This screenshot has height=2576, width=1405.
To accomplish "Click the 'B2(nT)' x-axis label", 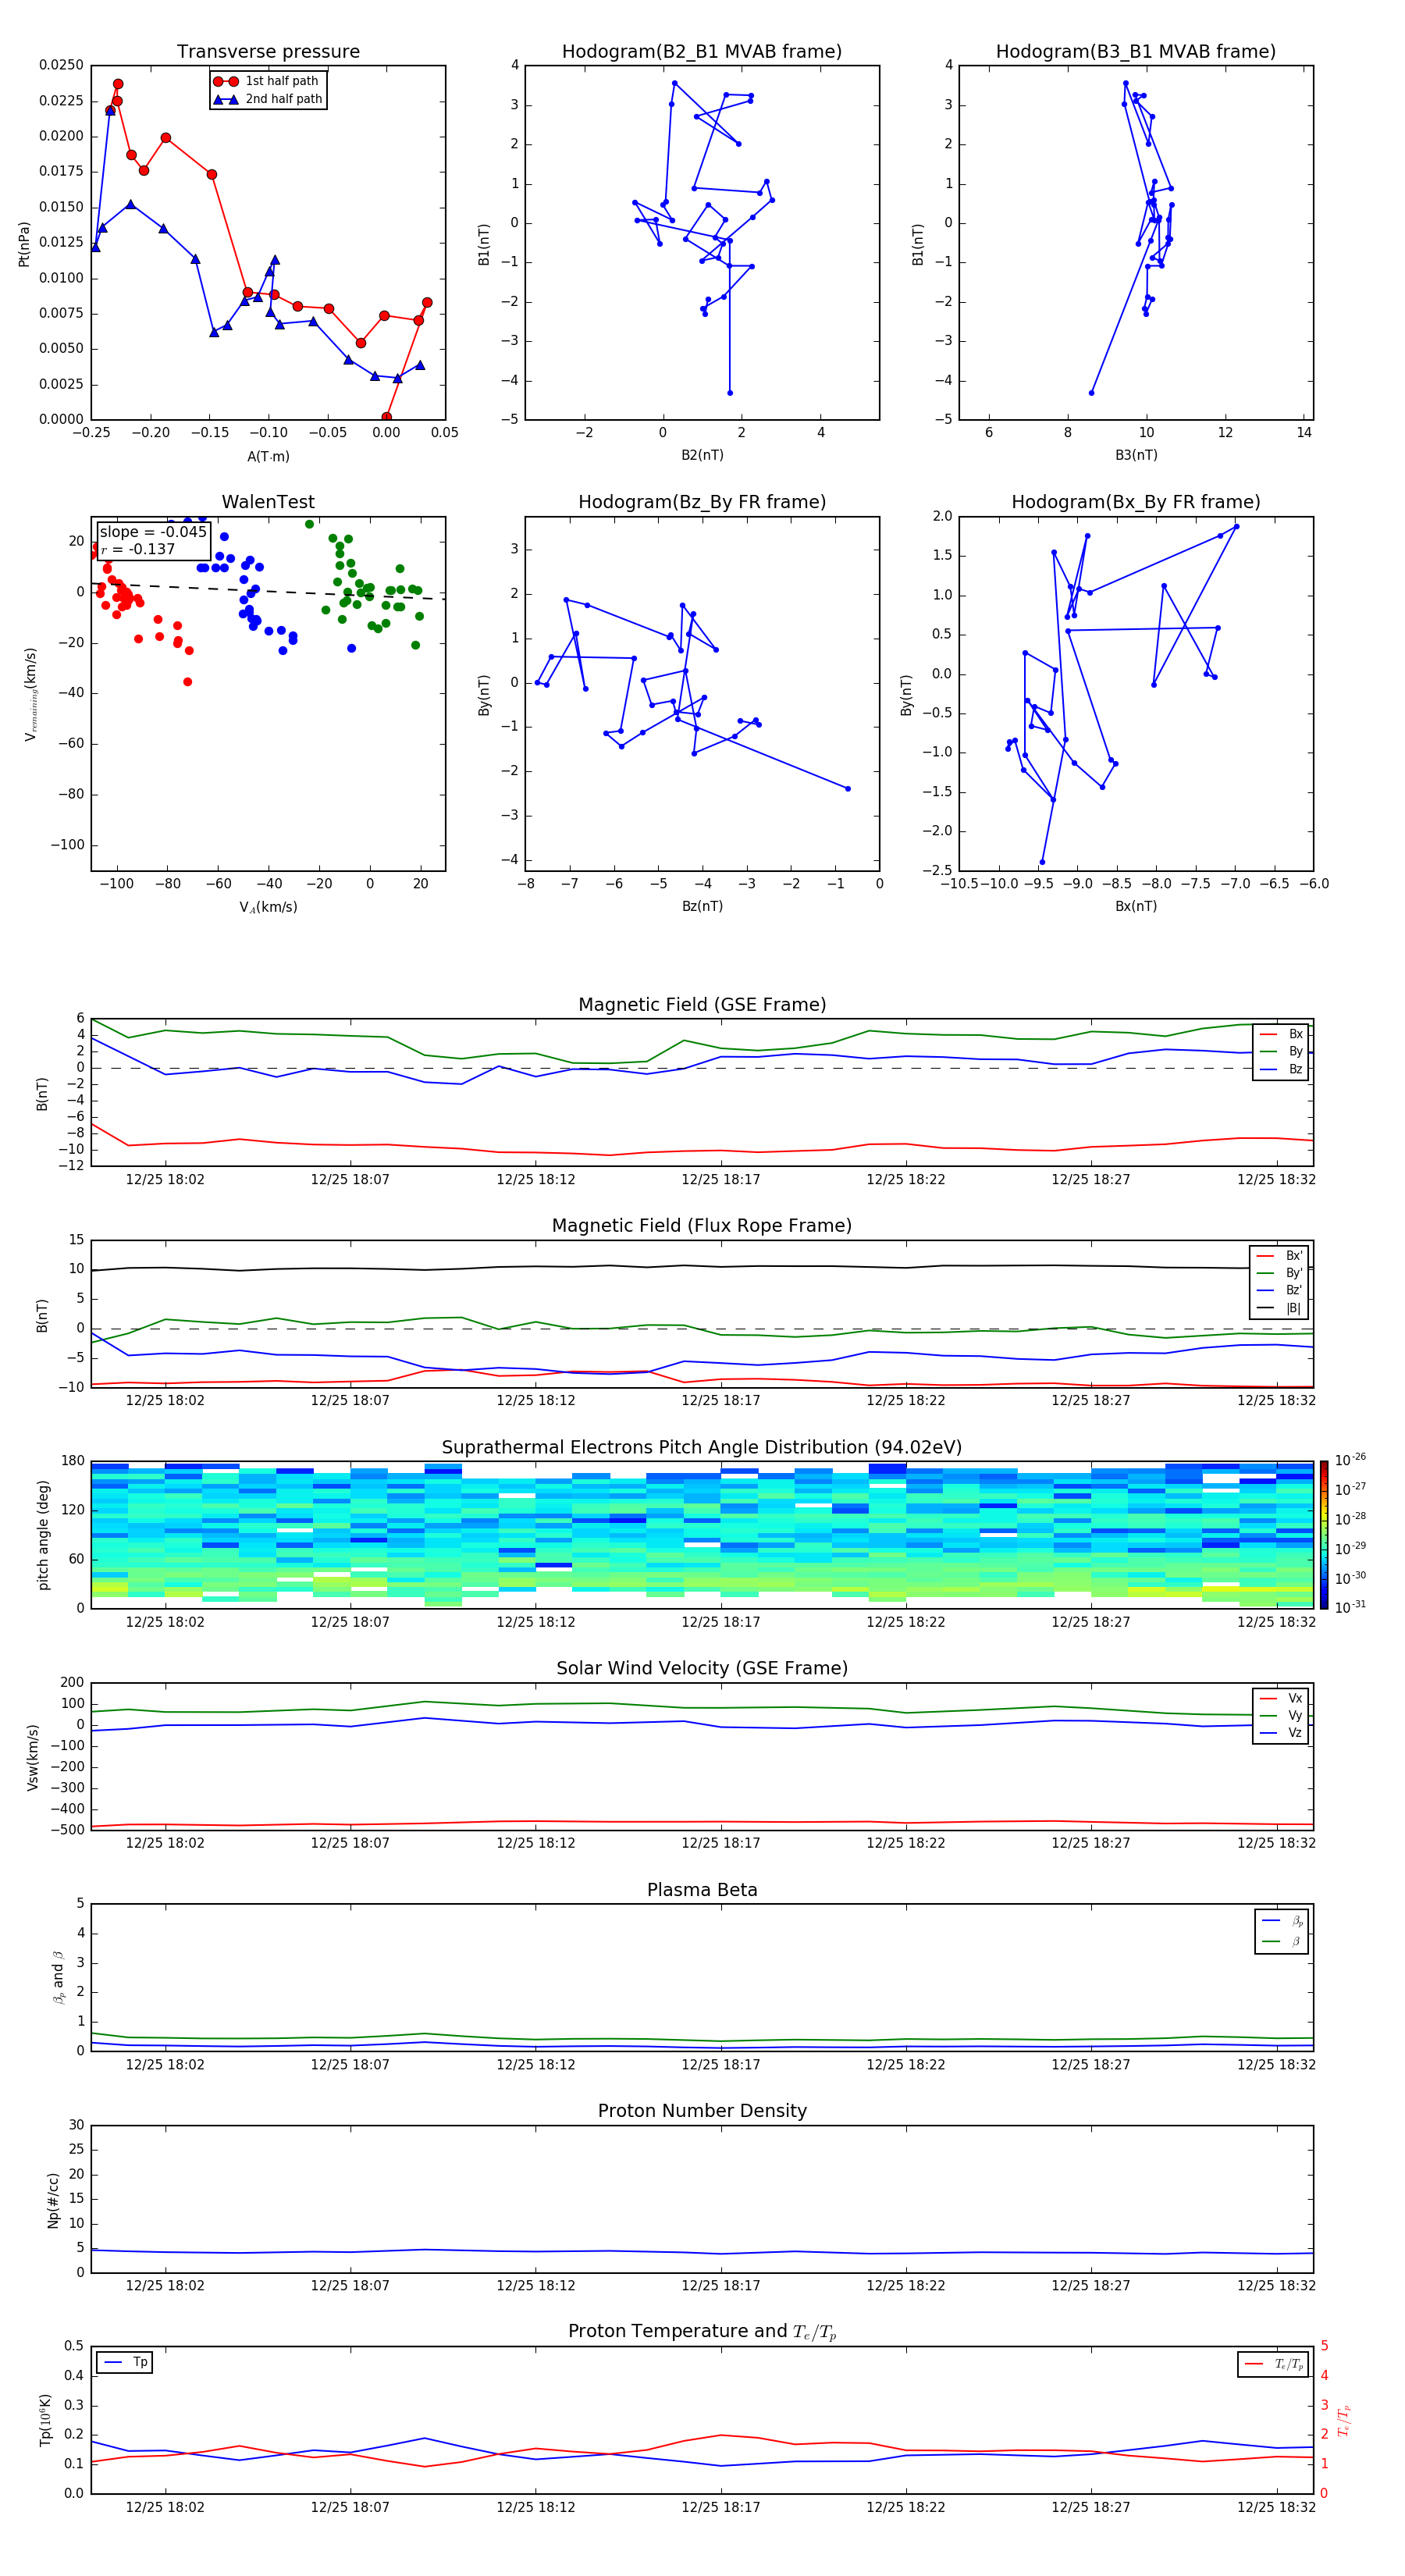I will [x=702, y=455].
